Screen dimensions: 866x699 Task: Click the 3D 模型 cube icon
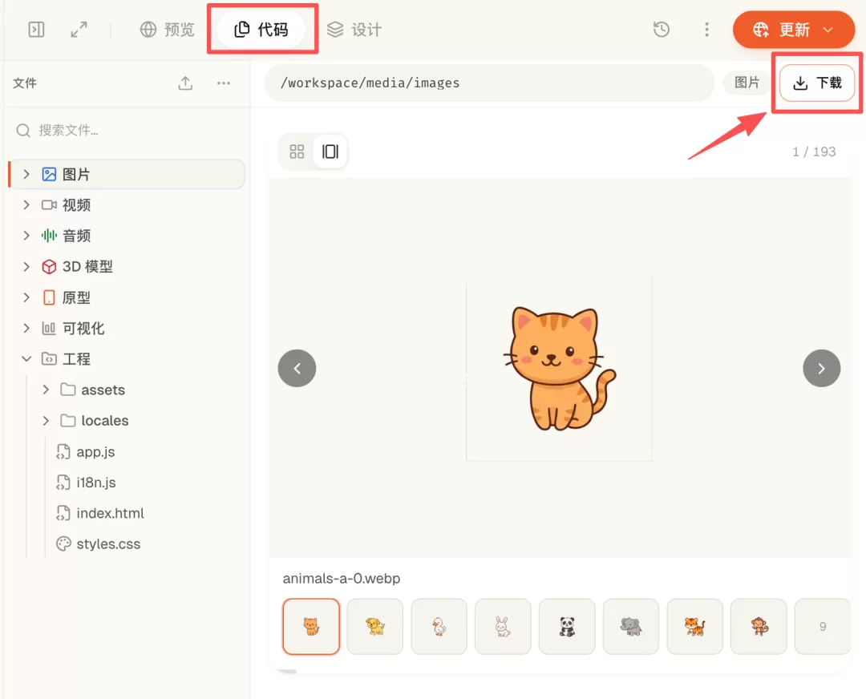pyautogui.click(x=49, y=267)
